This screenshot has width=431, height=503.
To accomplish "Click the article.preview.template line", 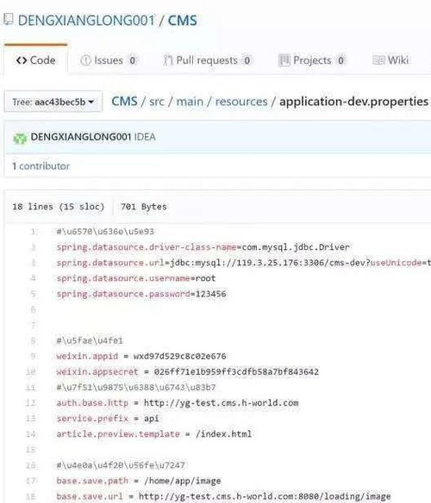I will tap(153, 434).
